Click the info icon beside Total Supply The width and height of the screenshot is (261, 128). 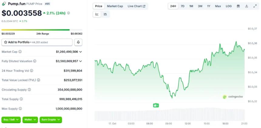click(x=21, y=99)
